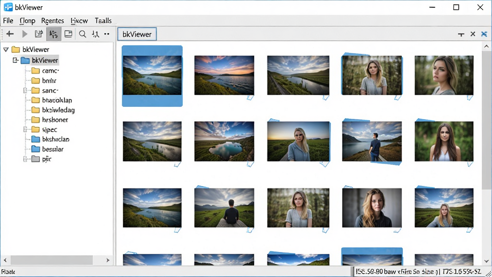492x277 pixels.
Task: Open the File menu
Action: coord(8,21)
